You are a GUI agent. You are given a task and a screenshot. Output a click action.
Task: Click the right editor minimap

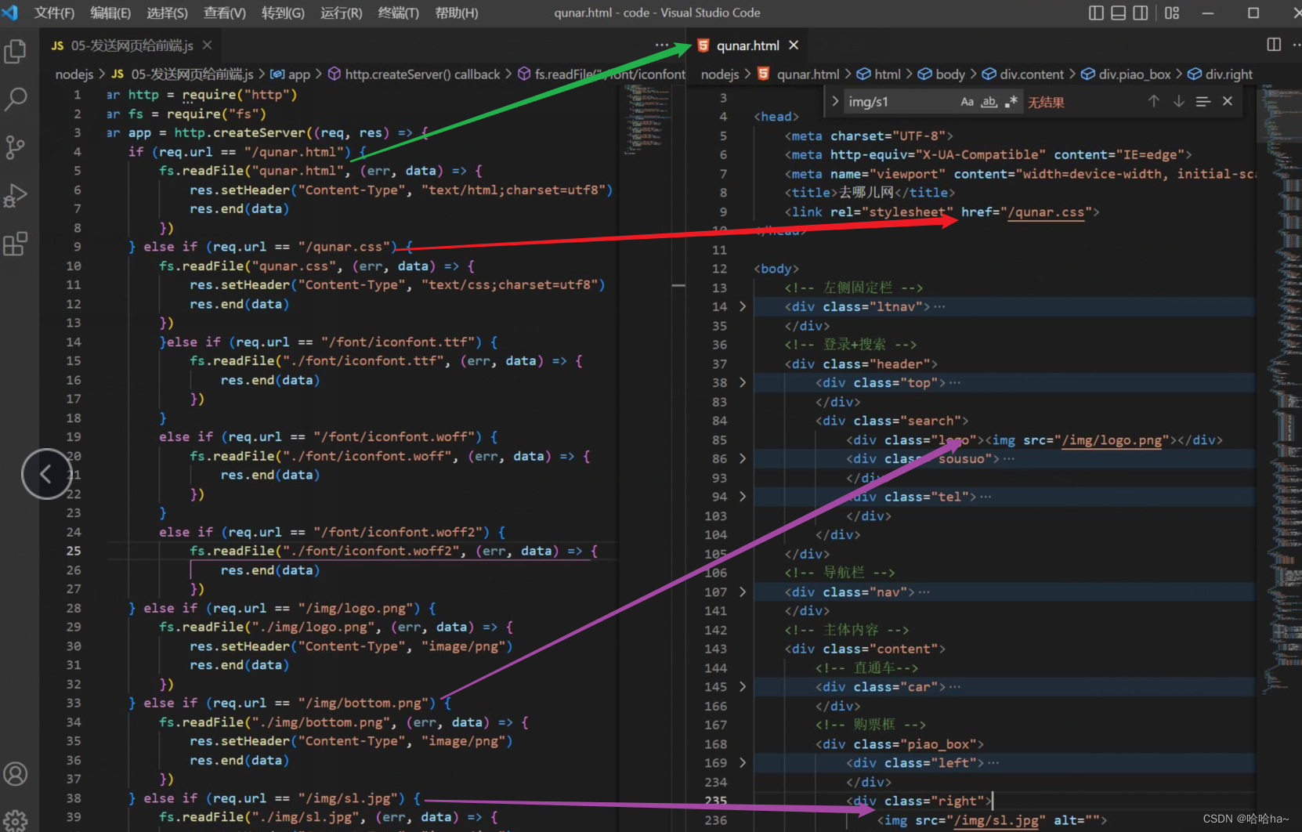1280,392
